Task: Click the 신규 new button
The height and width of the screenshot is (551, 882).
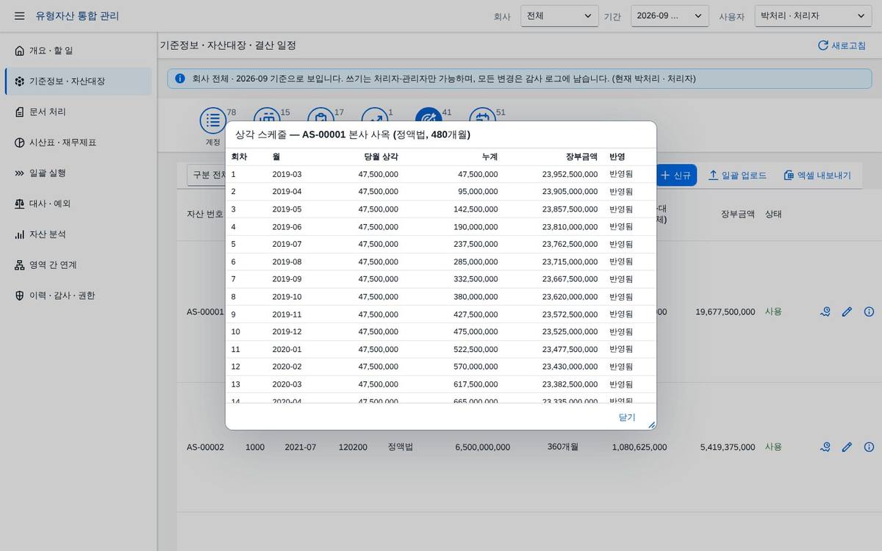Action: [675, 175]
